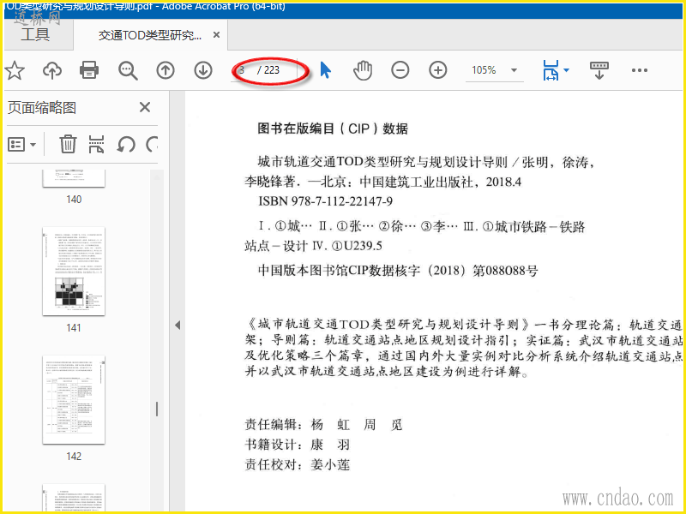Click the 书籍设计：康 羽 line
This screenshot has width=686, height=514.
(x=298, y=445)
